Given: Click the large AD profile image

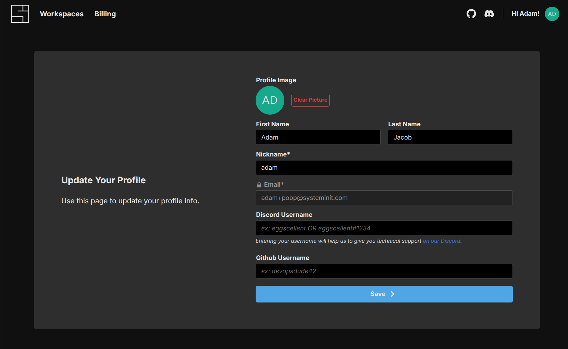Looking at the screenshot, I should pos(270,100).
